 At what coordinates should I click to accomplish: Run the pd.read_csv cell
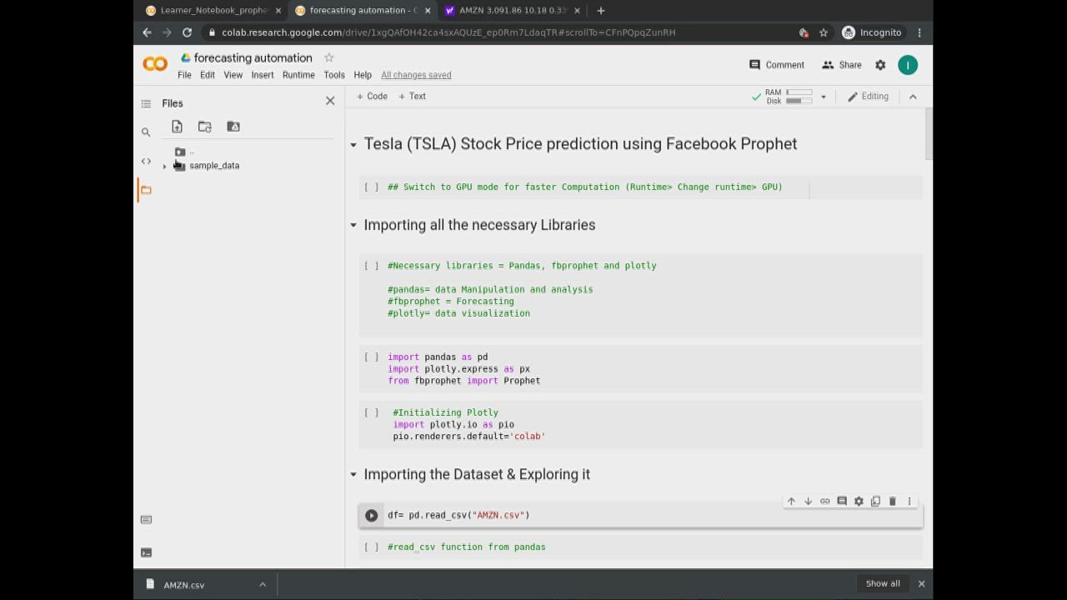coord(371,515)
